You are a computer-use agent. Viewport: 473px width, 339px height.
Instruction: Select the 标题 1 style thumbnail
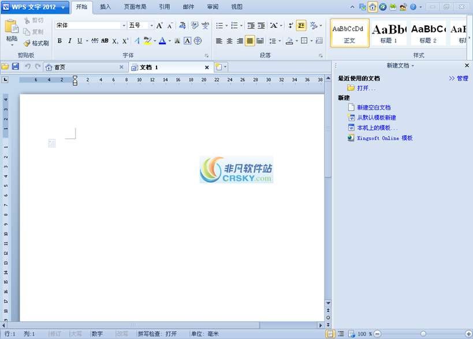coord(389,33)
